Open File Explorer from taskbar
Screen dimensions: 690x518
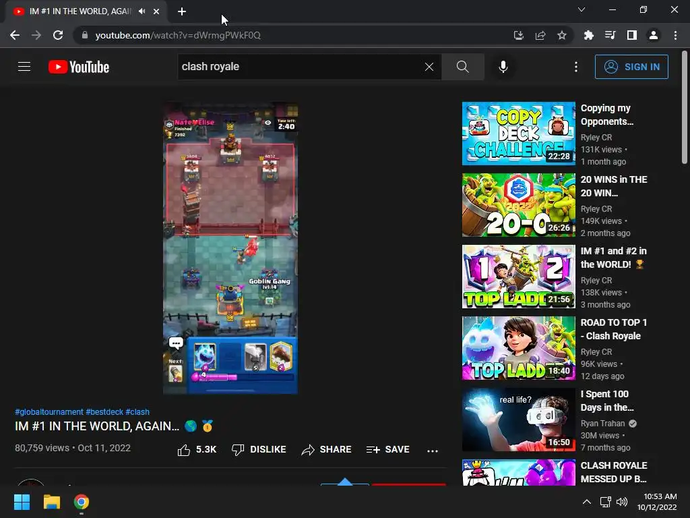point(51,502)
